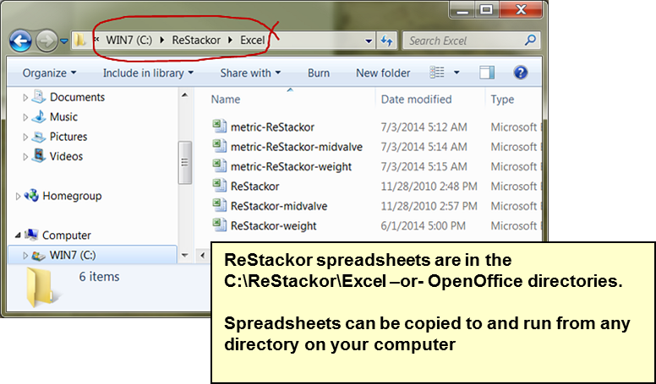
Task: Click the navigation pane scrollbar thumb
Action: coord(184,162)
